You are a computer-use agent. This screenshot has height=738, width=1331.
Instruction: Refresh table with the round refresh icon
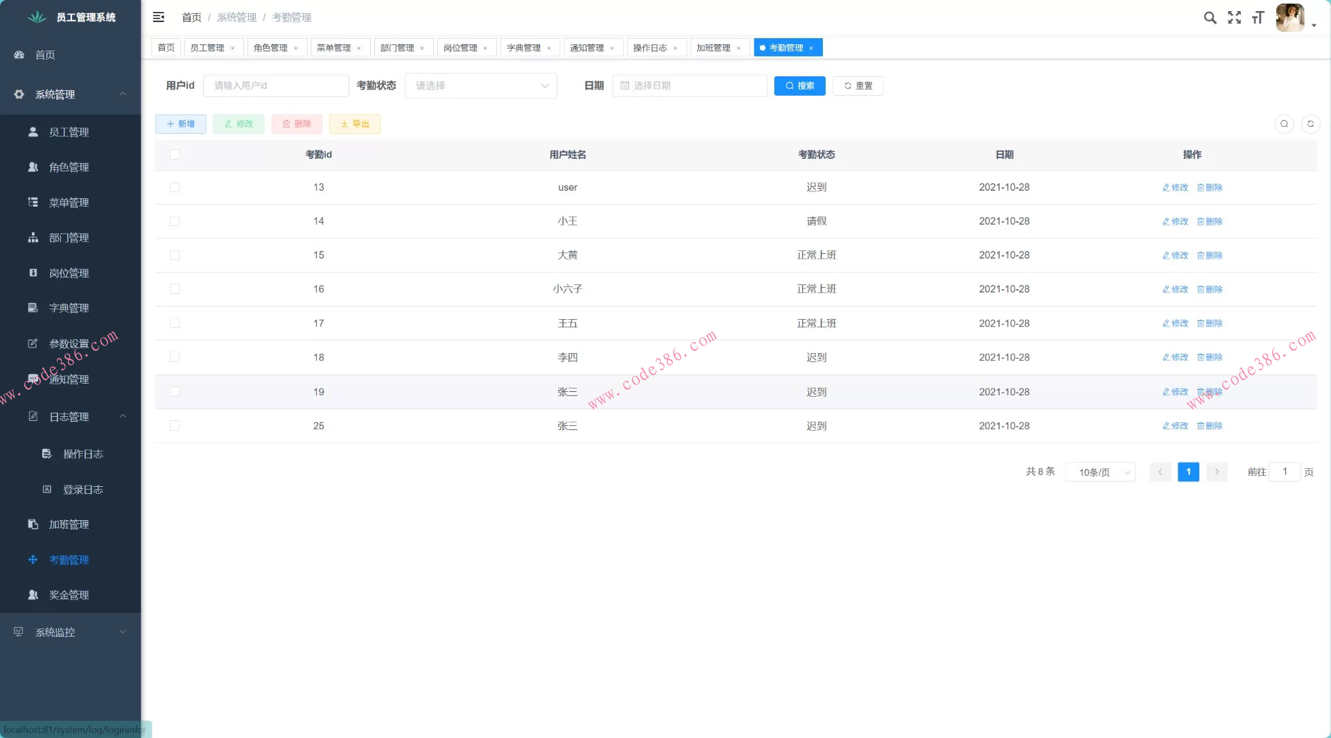[x=1310, y=124]
